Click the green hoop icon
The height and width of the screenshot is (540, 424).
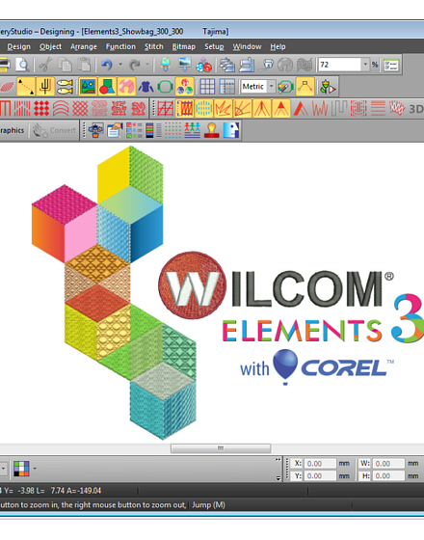165,86
